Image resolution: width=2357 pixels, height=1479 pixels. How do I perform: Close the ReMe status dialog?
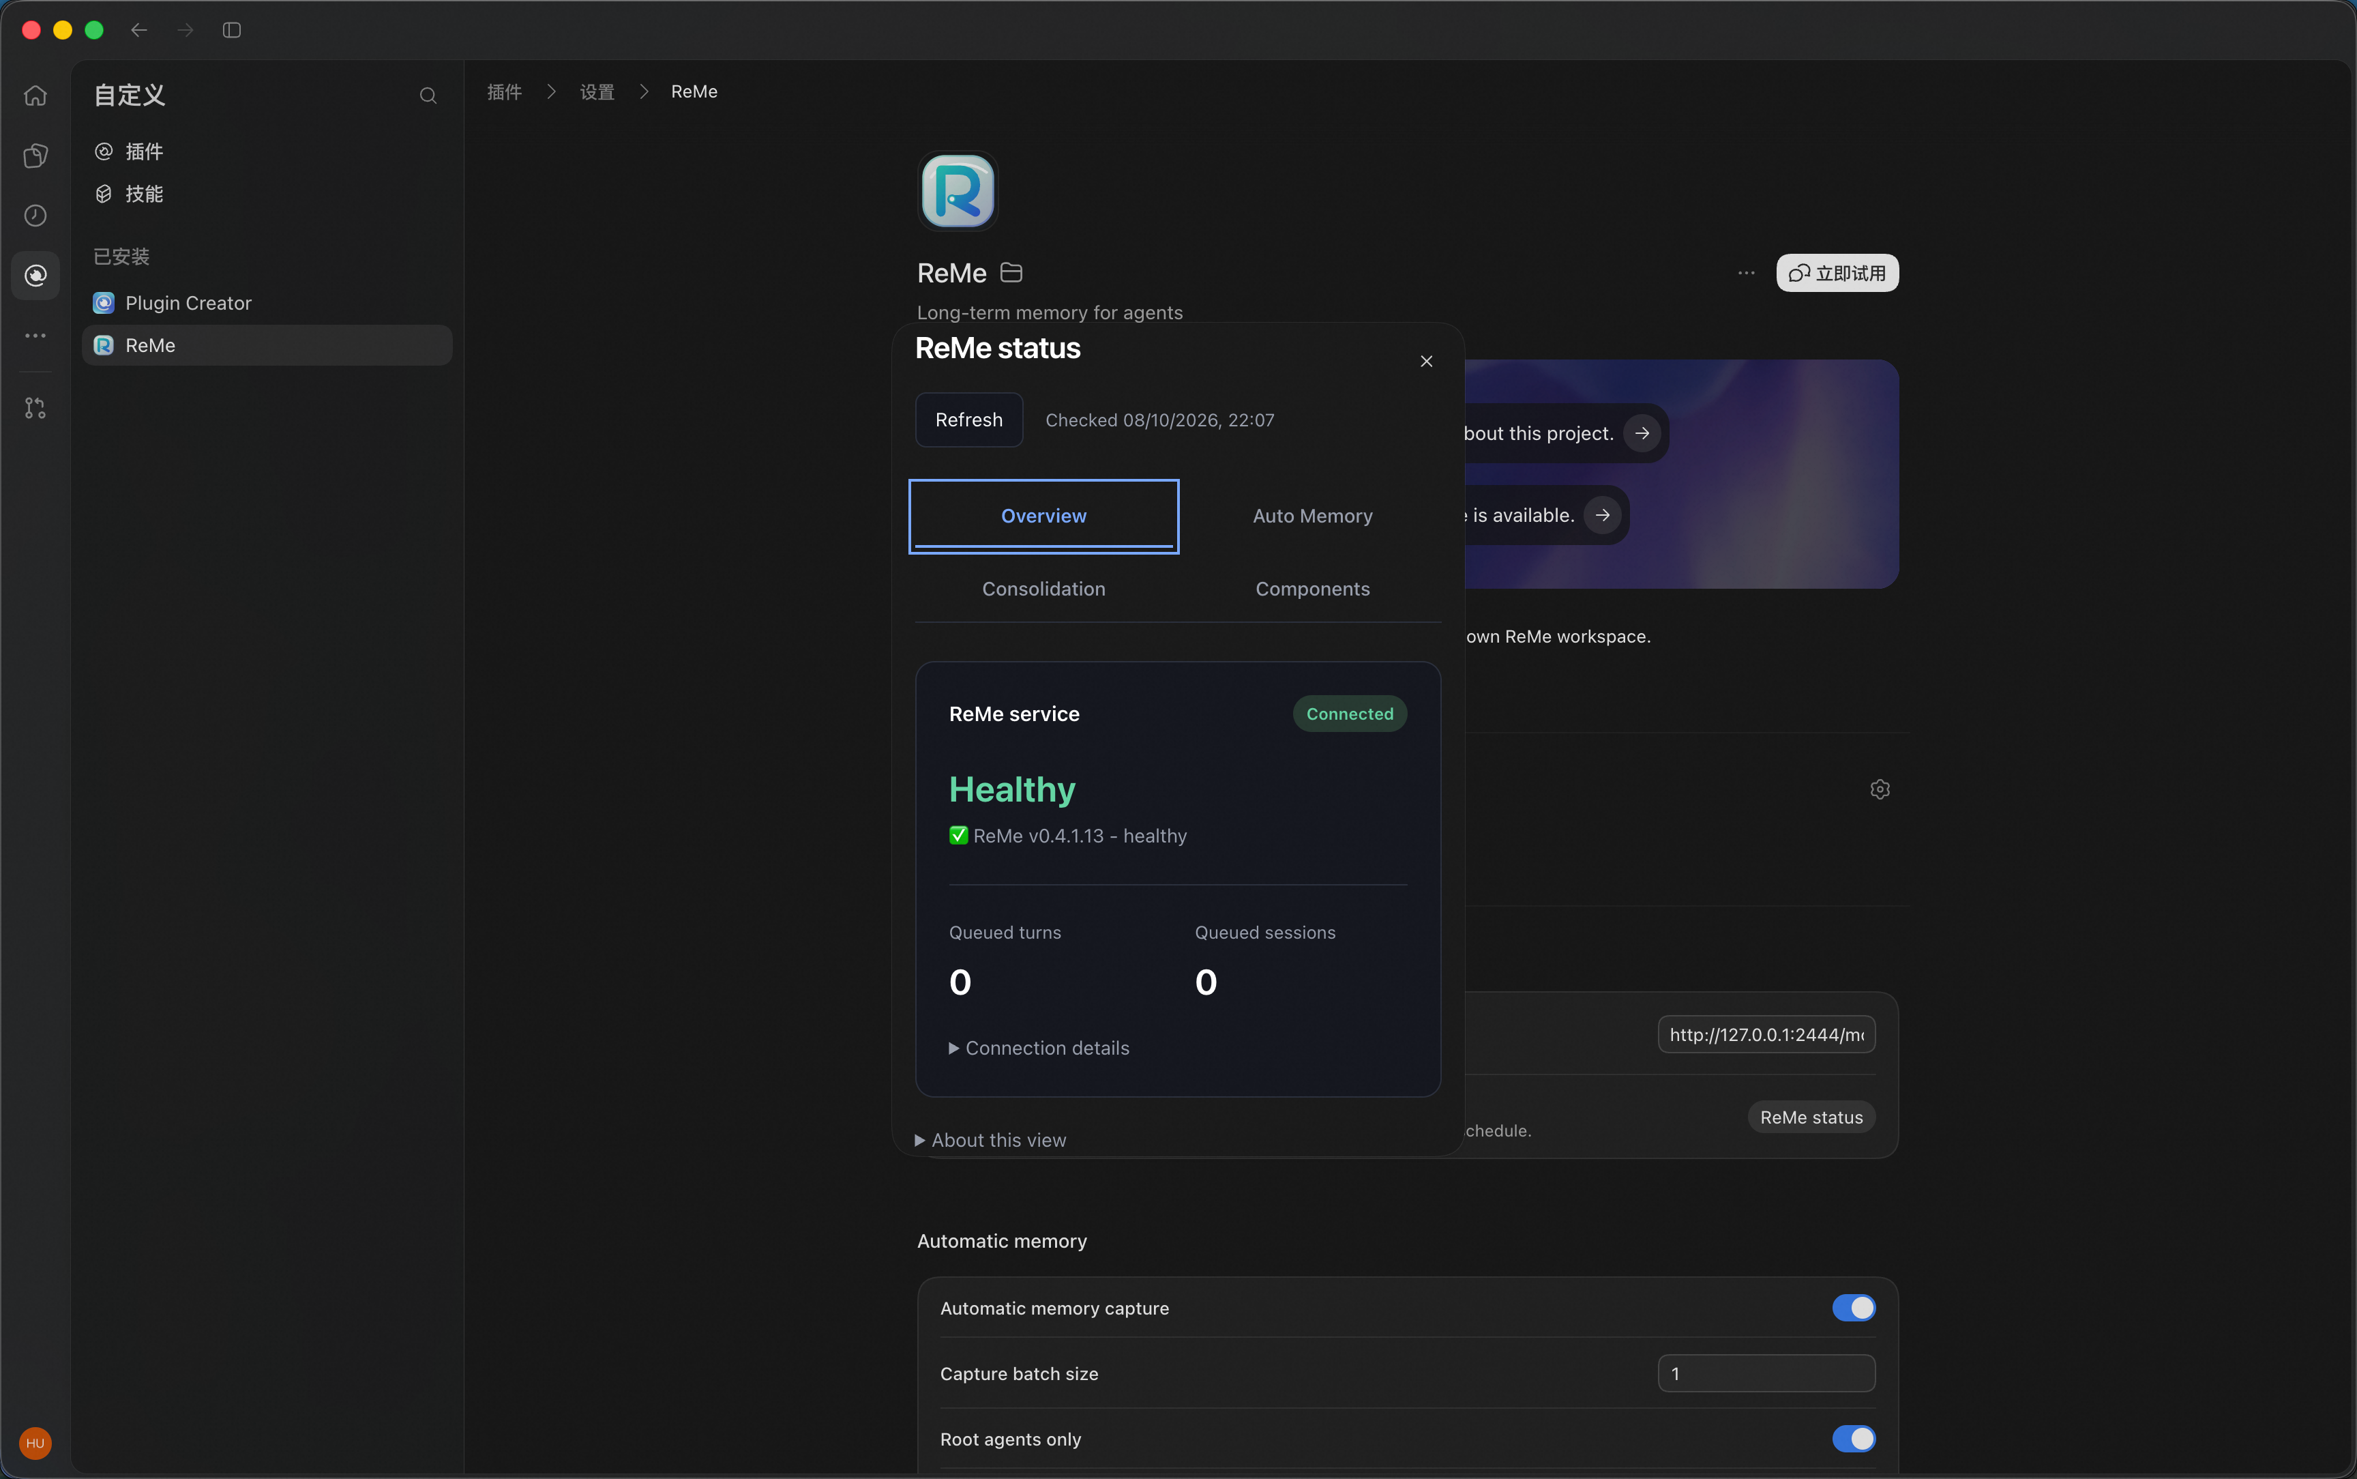click(1426, 361)
